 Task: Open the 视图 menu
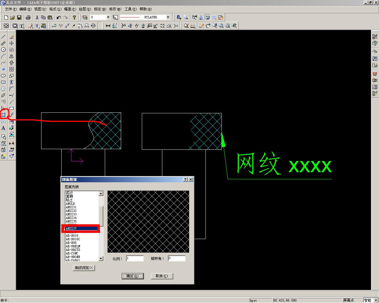pyautogui.click(x=40, y=9)
